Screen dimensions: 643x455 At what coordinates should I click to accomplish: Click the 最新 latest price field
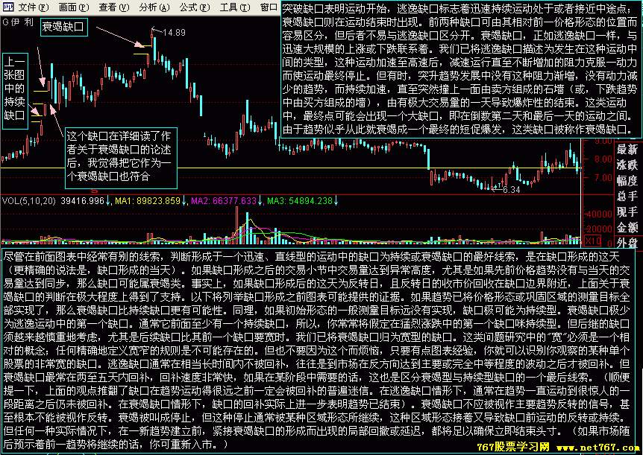(626, 150)
